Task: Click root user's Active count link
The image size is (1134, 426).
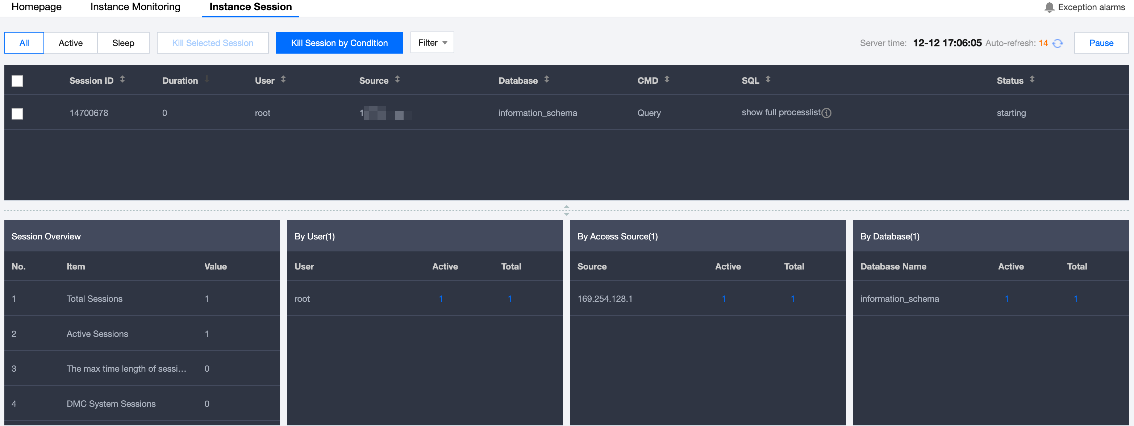Action: 440,299
